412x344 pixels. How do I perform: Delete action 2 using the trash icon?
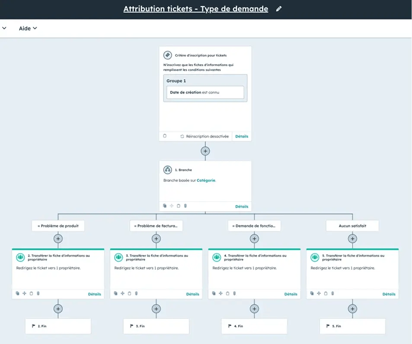38,293
